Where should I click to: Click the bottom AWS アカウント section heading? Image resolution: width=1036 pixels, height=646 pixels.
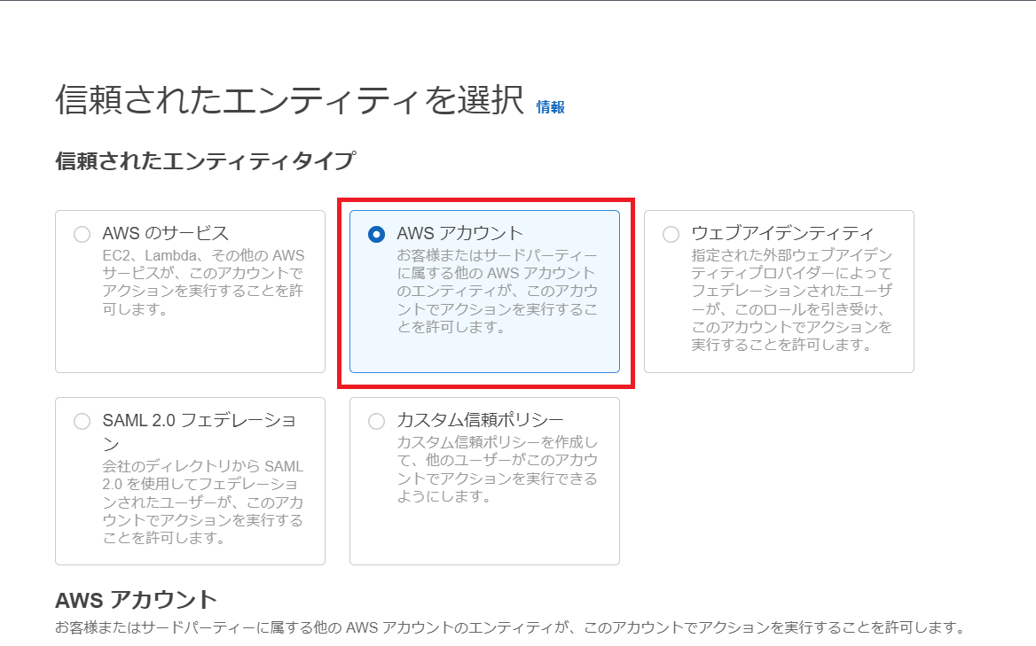[136, 600]
